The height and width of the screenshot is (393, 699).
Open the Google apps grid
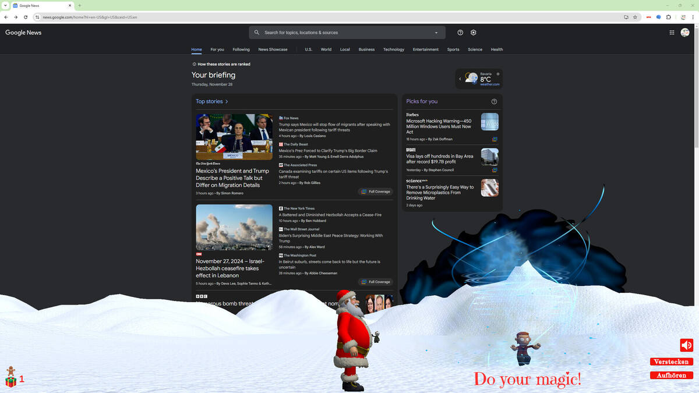click(x=672, y=33)
